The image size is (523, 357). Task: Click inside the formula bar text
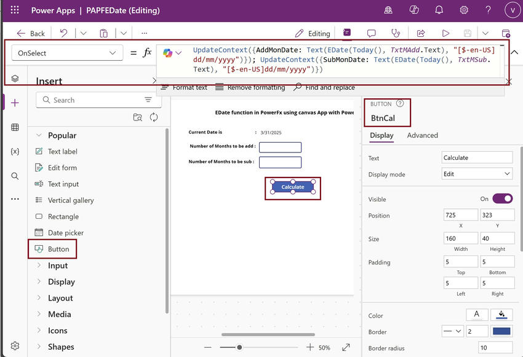[343, 59]
